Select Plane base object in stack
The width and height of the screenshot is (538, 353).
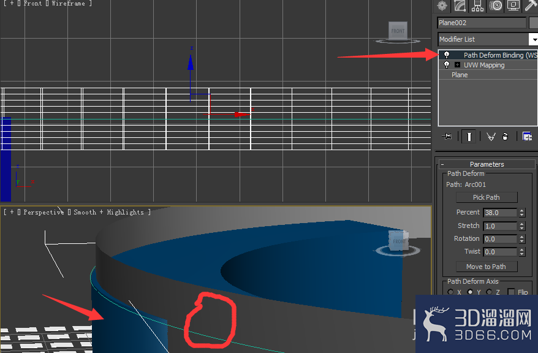(460, 75)
